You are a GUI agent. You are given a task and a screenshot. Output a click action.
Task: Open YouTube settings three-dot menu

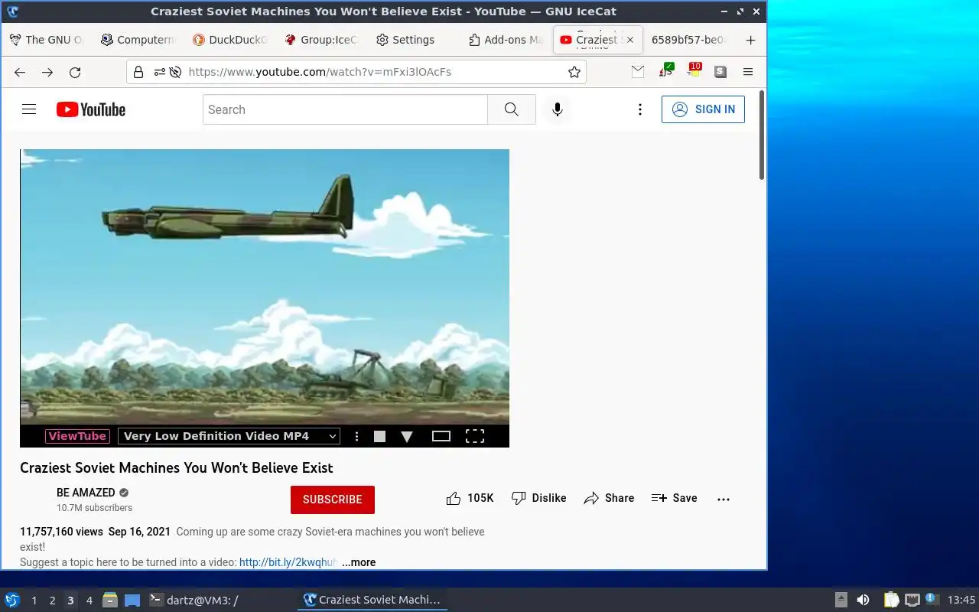[640, 109]
